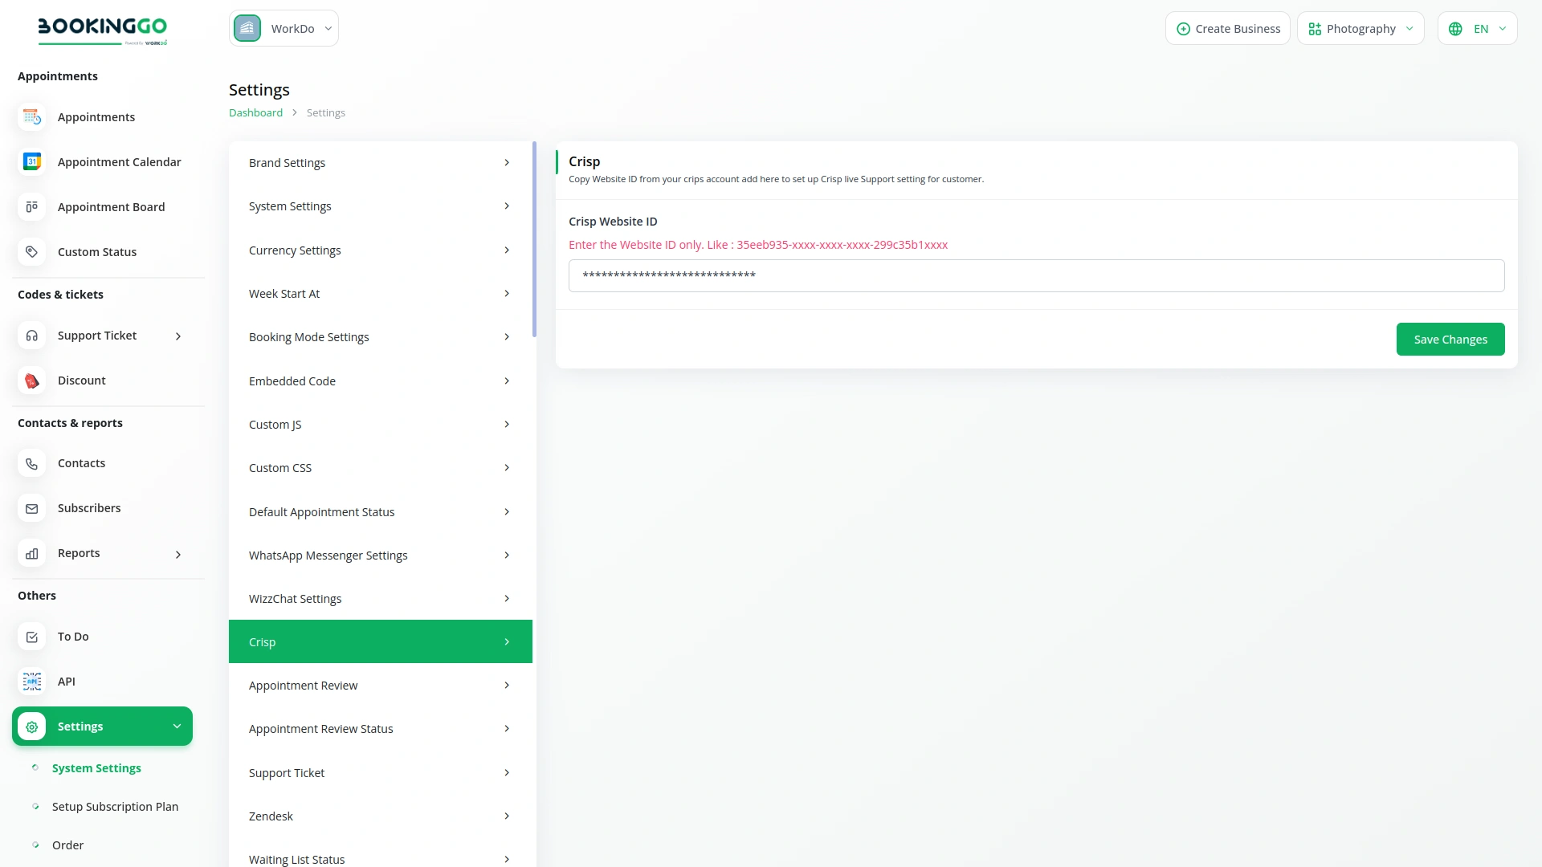This screenshot has height=867, width=1542.
Task: Open Appointment Calendar via its icon
Action: (x=31, y=162)
